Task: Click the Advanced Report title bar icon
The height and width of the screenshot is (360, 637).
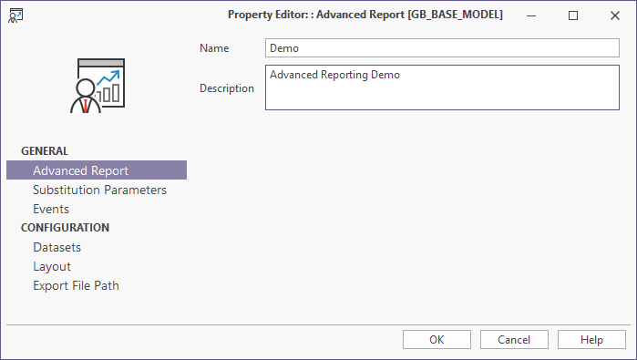Action: [15, 15]
